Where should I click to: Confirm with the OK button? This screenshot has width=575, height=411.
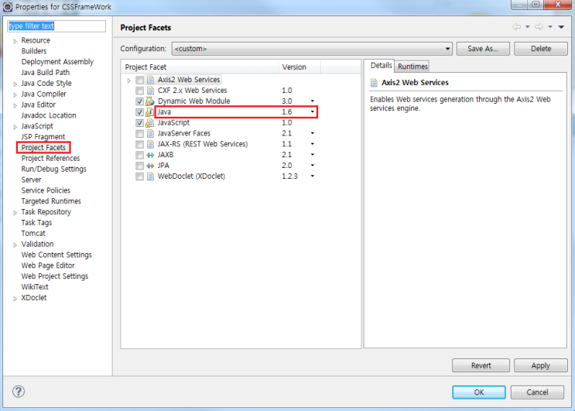tap(479, 392)
